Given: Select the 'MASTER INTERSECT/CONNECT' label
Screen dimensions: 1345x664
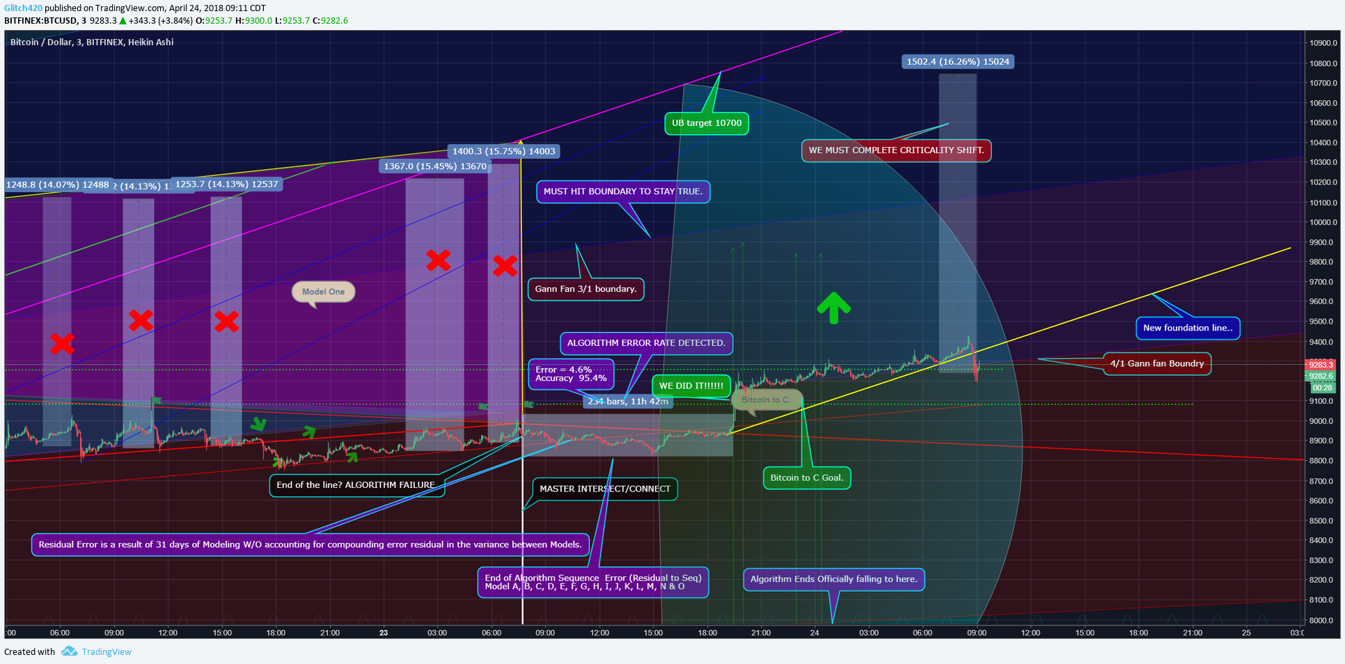Looking at the screenshot, I should [x=605, y=489].
